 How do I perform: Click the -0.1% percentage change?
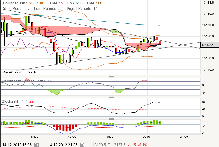tap(143, 145)
